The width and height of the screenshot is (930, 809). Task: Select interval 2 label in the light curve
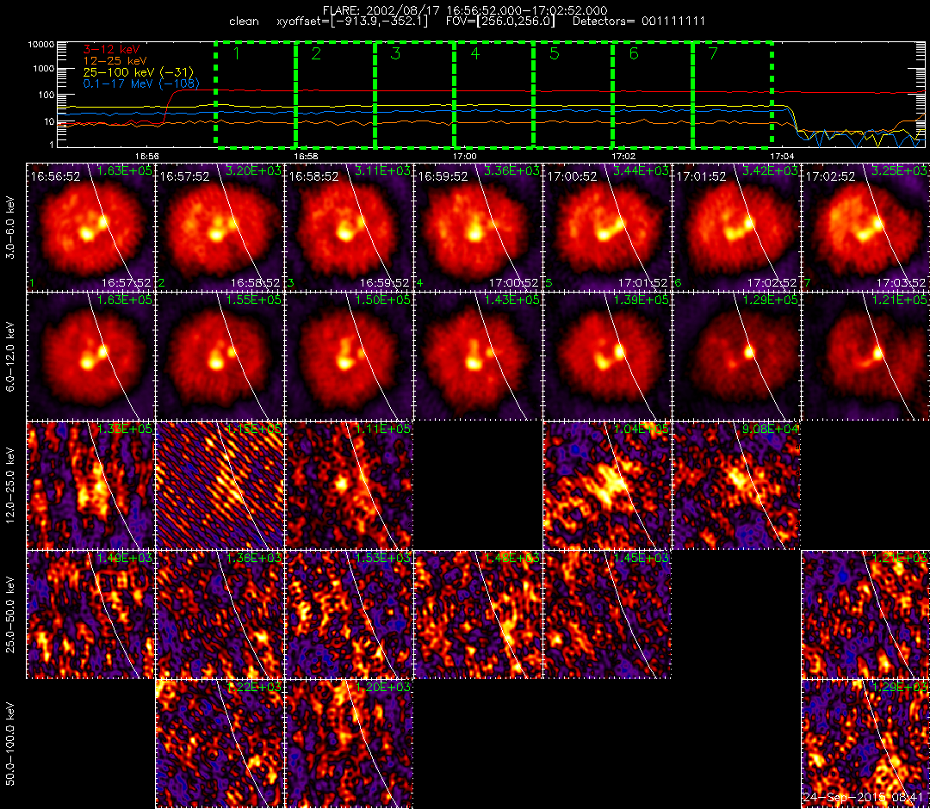pos(316,53)
